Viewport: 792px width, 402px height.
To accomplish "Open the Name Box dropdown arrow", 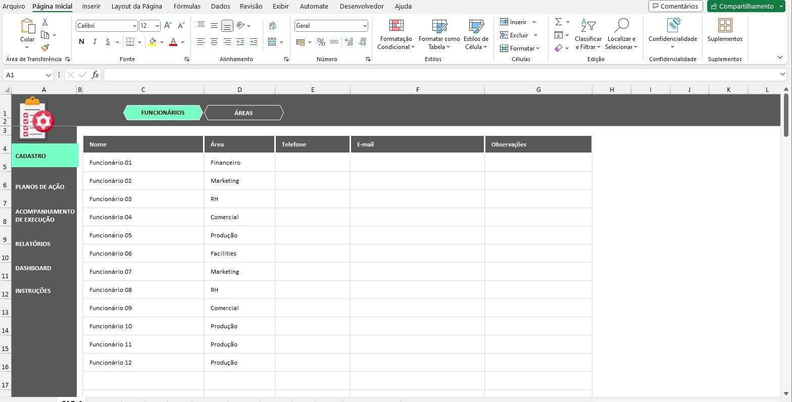I will 48,75.
